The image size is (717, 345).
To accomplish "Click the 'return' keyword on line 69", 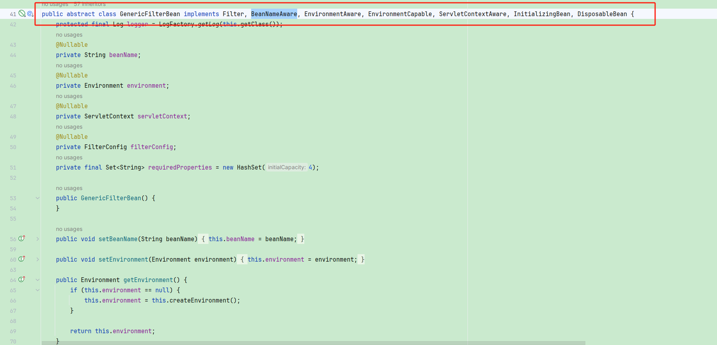I will click(80, 331).
